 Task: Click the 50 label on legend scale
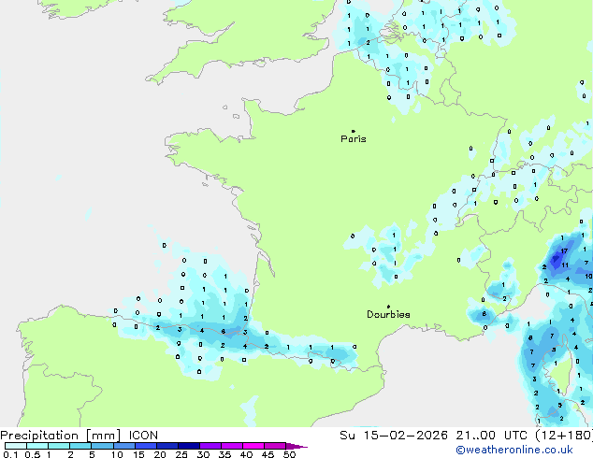tap(290, 455)
